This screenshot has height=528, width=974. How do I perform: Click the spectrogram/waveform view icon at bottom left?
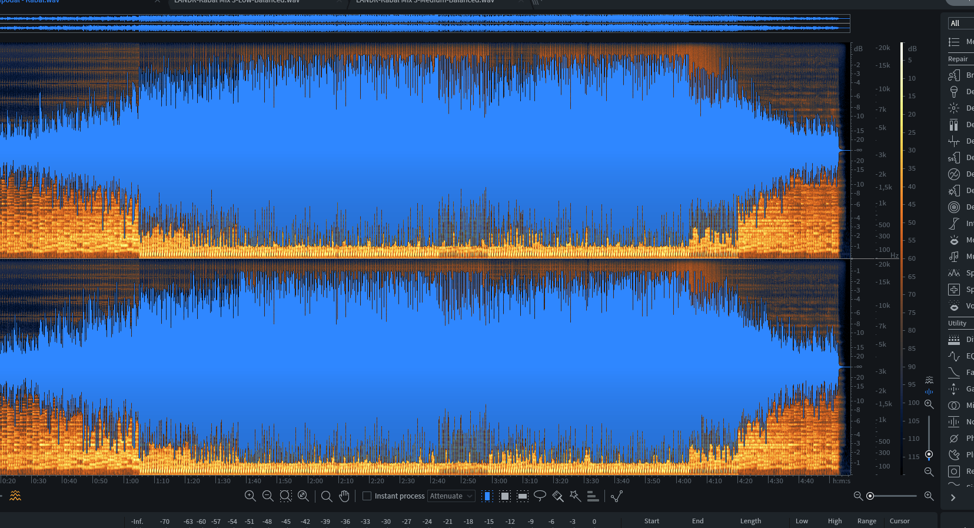(15, 496)
